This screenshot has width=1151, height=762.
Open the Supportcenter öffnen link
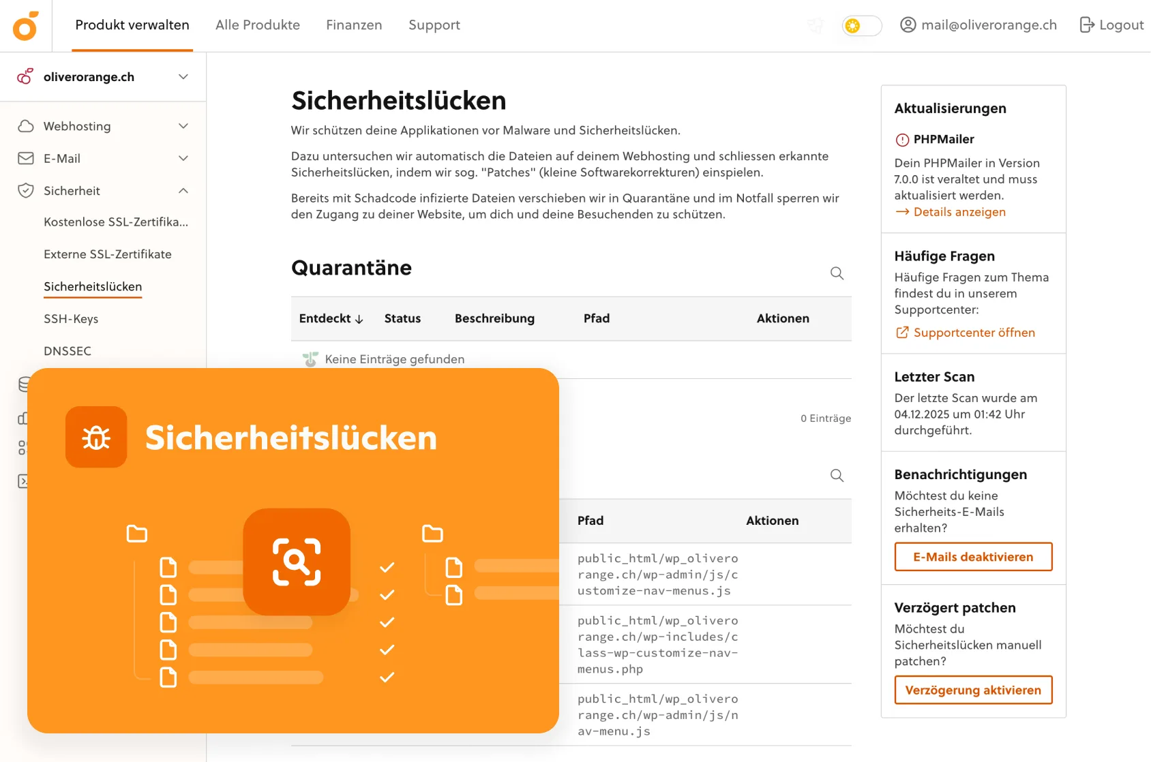pos(974,333)
